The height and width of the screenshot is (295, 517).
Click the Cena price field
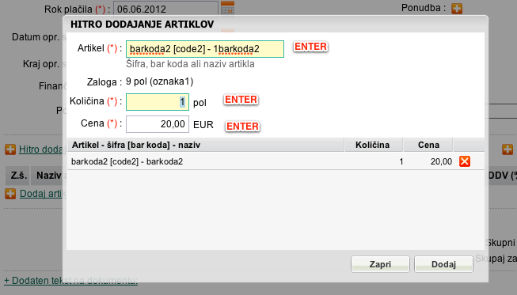158,124
